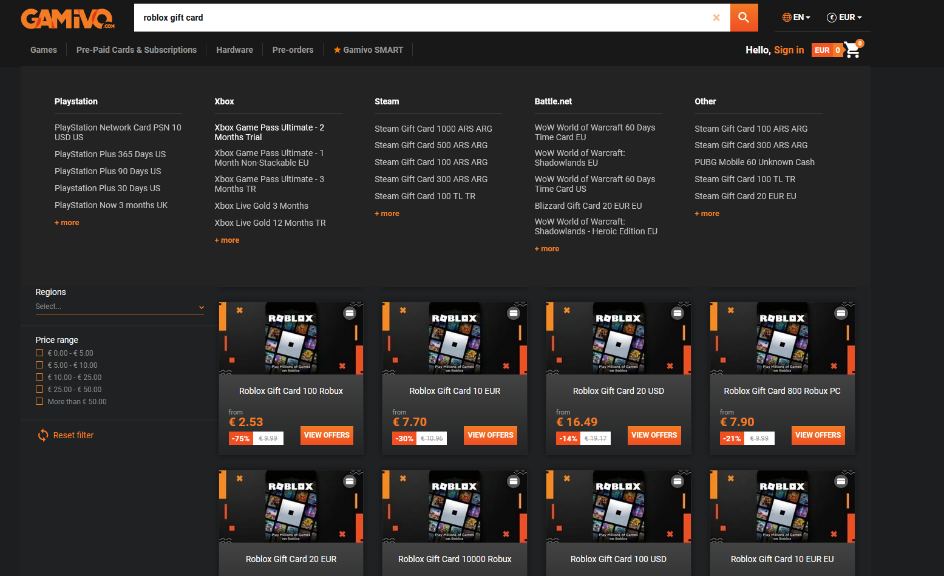The image size is (944, 576).
Task: Click the card badge on Roblox Gift Card 10 EUR EU
Action: coord(841,481)
